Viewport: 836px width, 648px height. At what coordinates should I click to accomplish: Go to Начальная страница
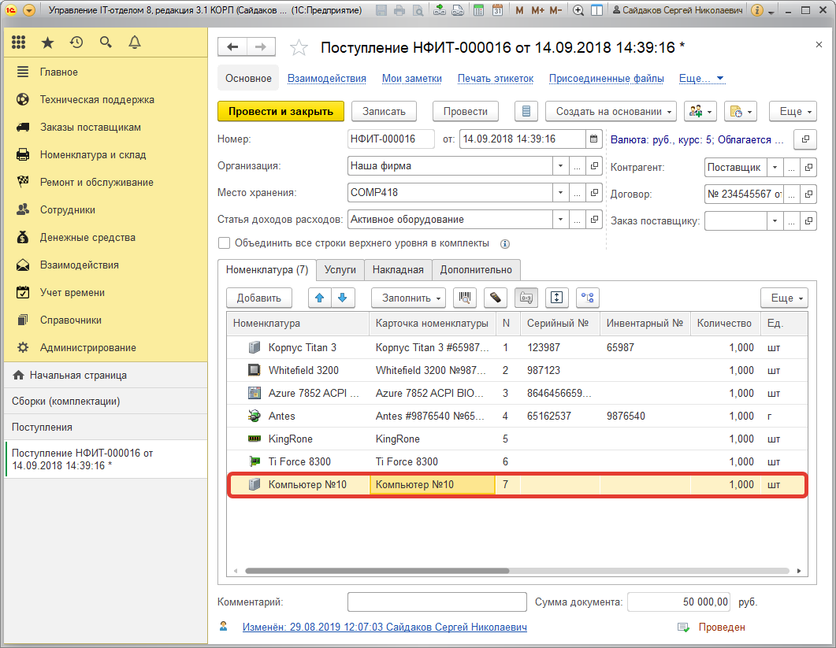point(106,375)
